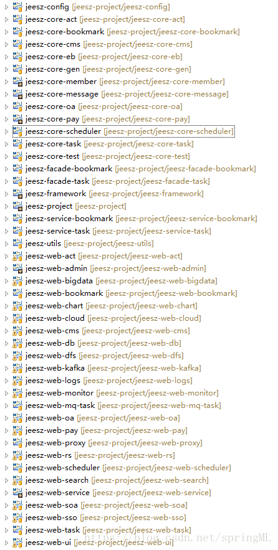The height and width of the screenshot is (550, 278).
Task: Select the jeesz-web-rs project name
Action: [49, 455]
